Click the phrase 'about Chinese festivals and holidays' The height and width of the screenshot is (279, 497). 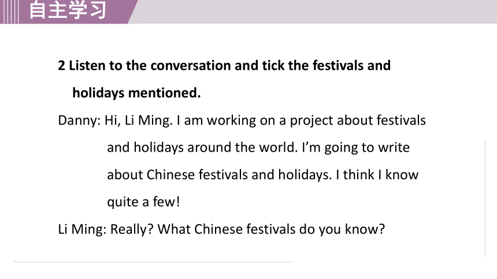coord(219,175)
